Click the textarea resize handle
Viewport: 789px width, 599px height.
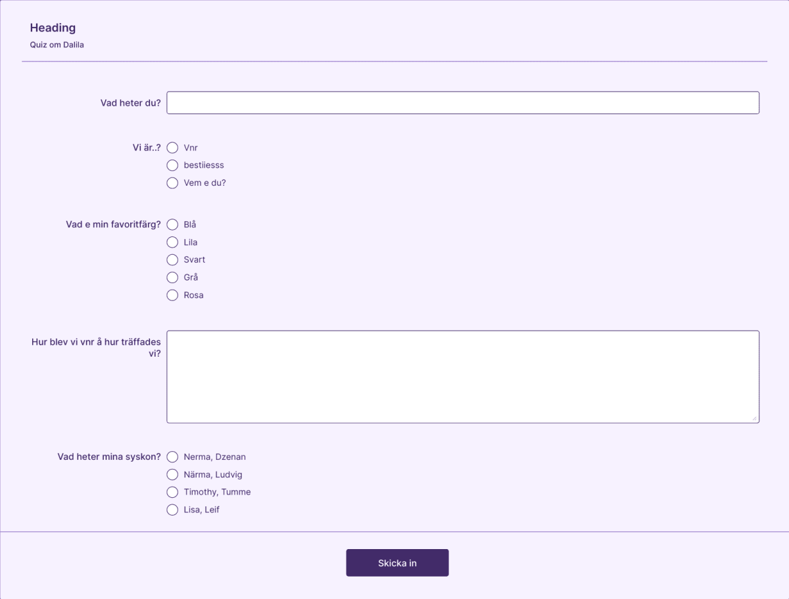tap(755, 418)
